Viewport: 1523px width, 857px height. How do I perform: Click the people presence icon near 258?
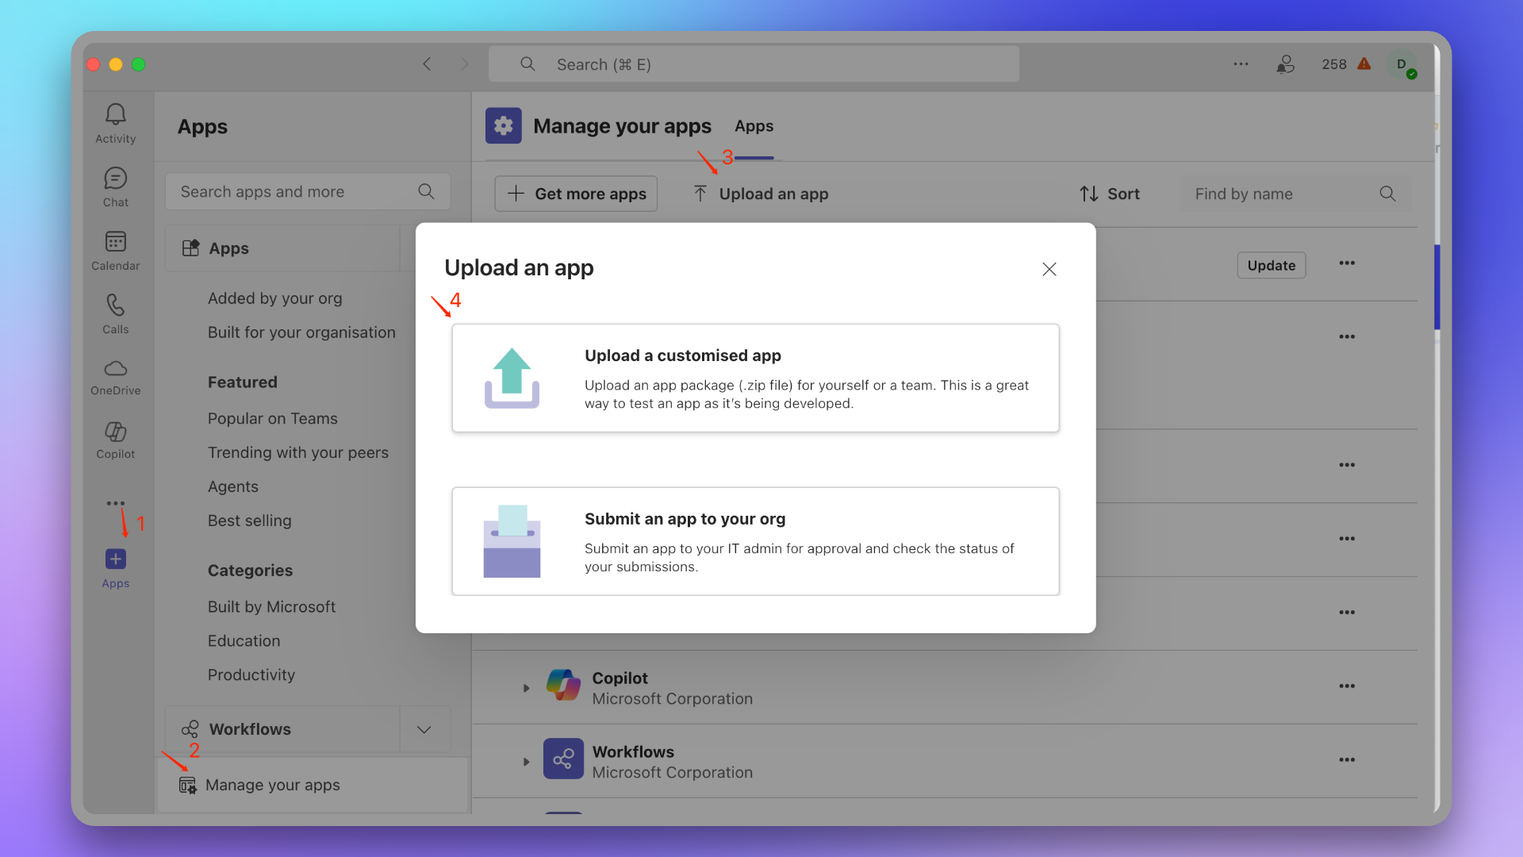(x=1285, y=64)
